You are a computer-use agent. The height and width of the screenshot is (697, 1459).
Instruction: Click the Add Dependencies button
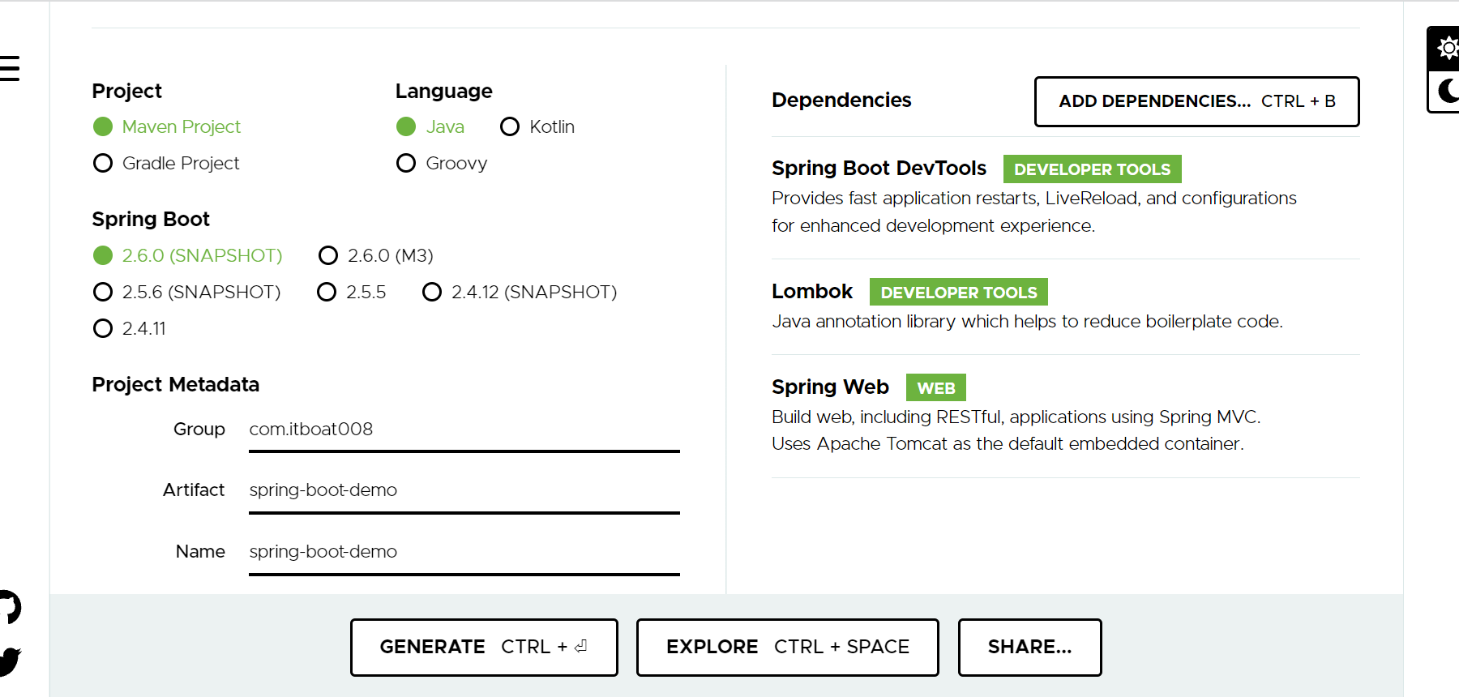tap(1196, 101)
